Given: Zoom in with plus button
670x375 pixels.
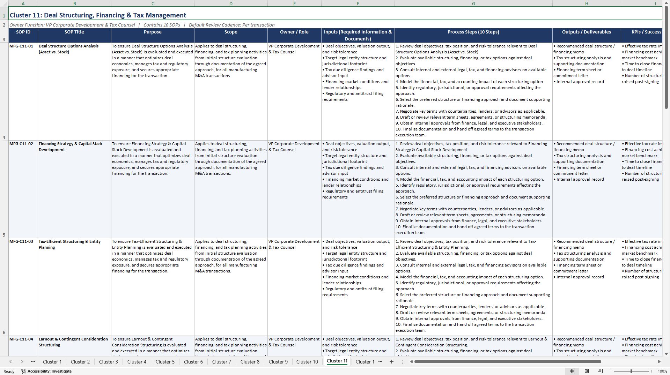Looking at the screenshot, I should pyautogui.click(x=651, y=371).
